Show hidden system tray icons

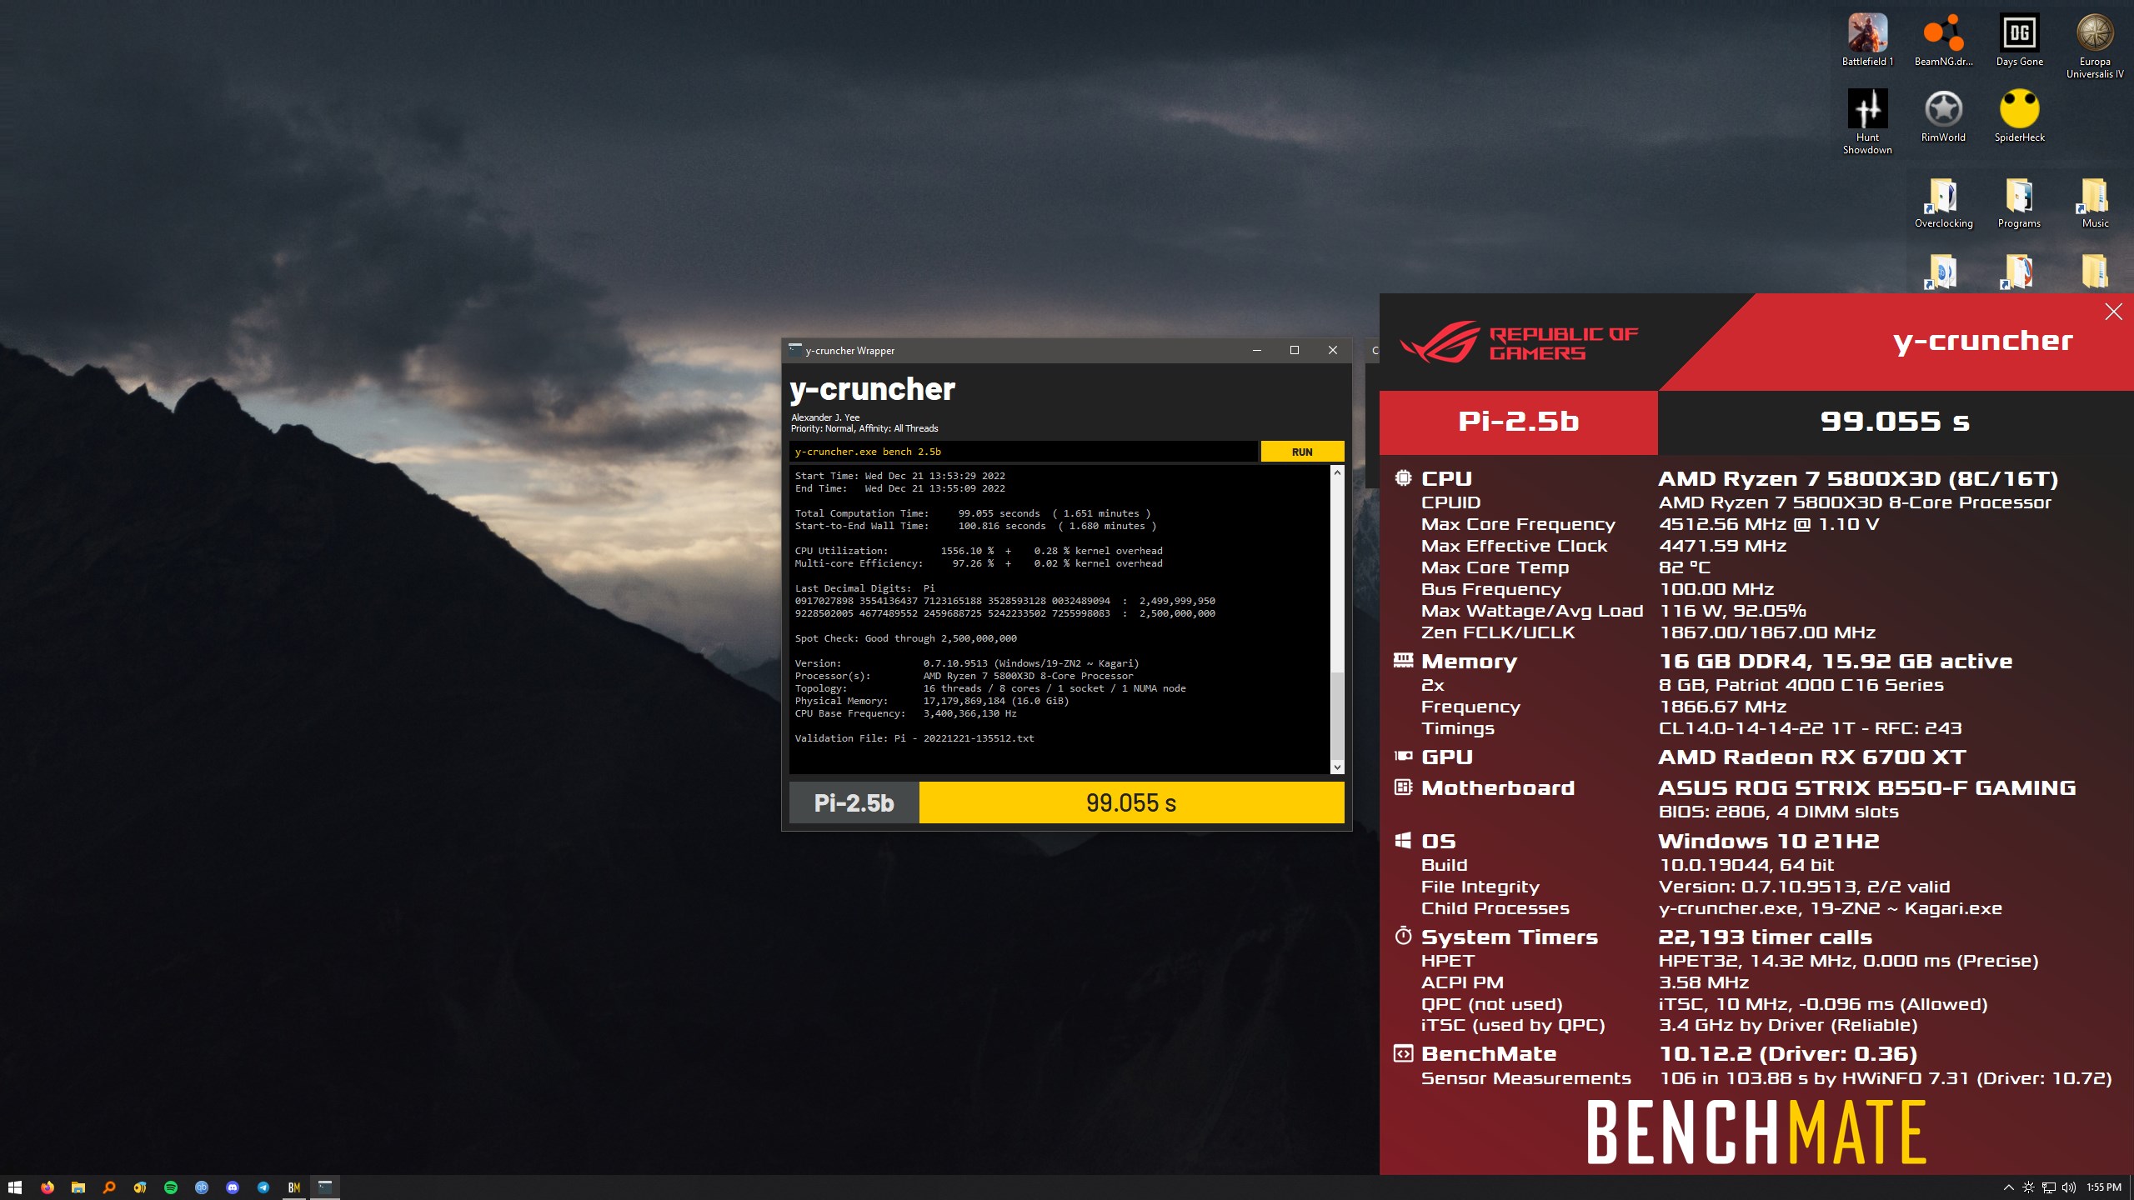pyautogui.click(x=2008, y=1187)
